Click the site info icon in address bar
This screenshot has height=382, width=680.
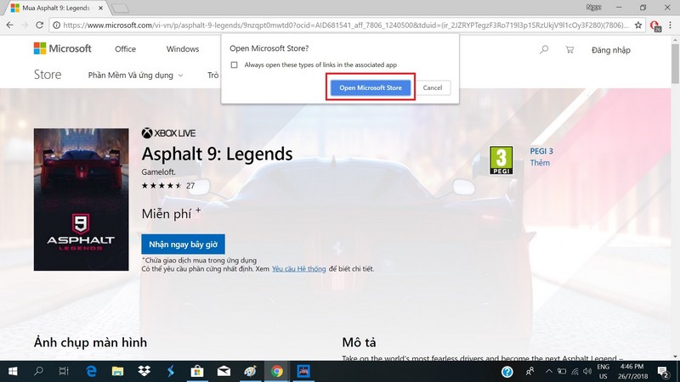pyautogui.click(x=56, y=25)
